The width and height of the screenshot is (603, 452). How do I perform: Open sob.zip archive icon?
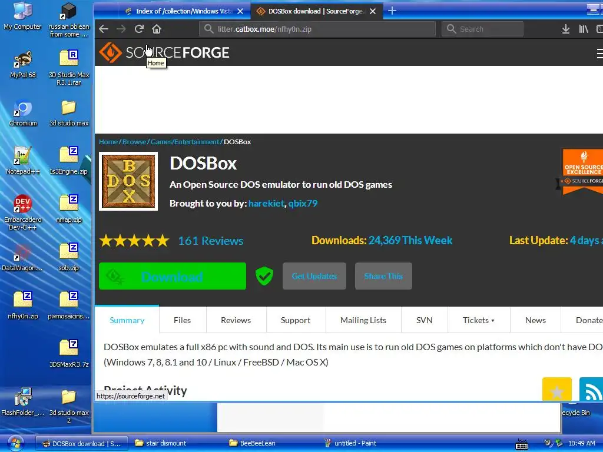[x=69, y=258]
